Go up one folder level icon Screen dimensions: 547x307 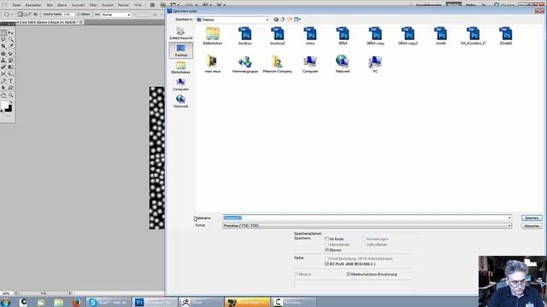tap(283, 20)
